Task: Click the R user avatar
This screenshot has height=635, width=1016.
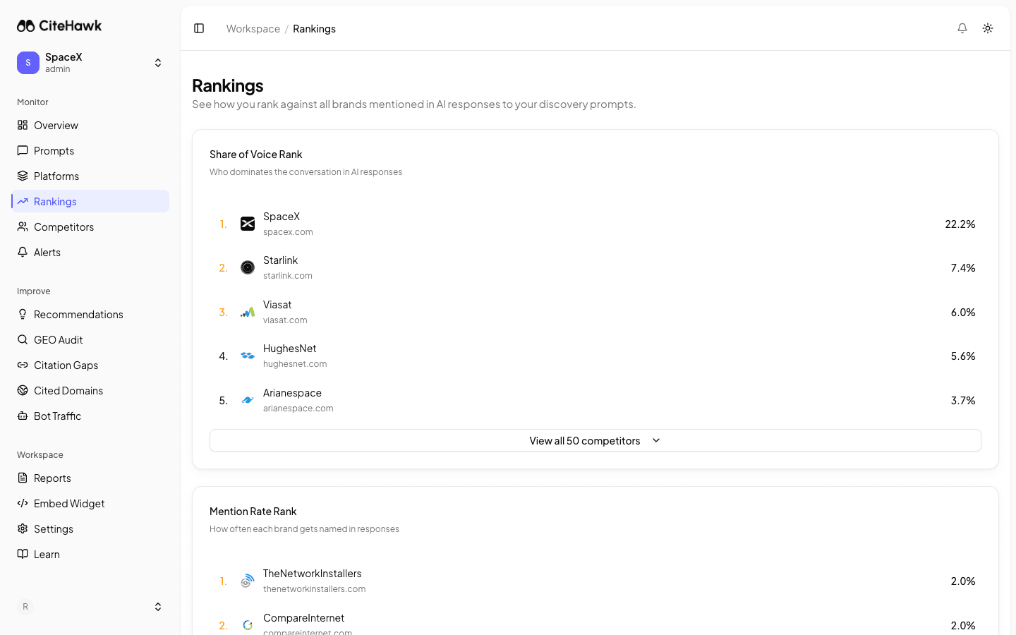Action: click(25, 607)
